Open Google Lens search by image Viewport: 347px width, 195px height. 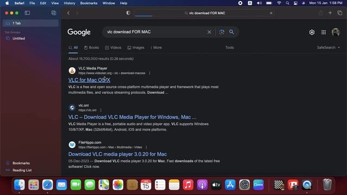pyautogui.click(x=222, y=32)
